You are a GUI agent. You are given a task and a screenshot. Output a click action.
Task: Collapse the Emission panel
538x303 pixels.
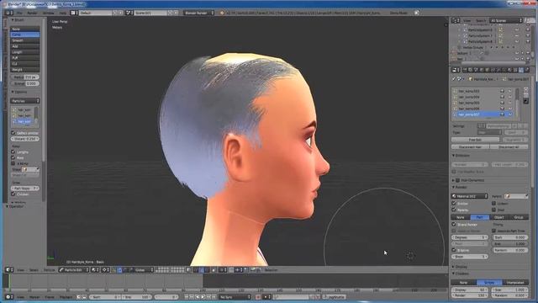(462, 156)
